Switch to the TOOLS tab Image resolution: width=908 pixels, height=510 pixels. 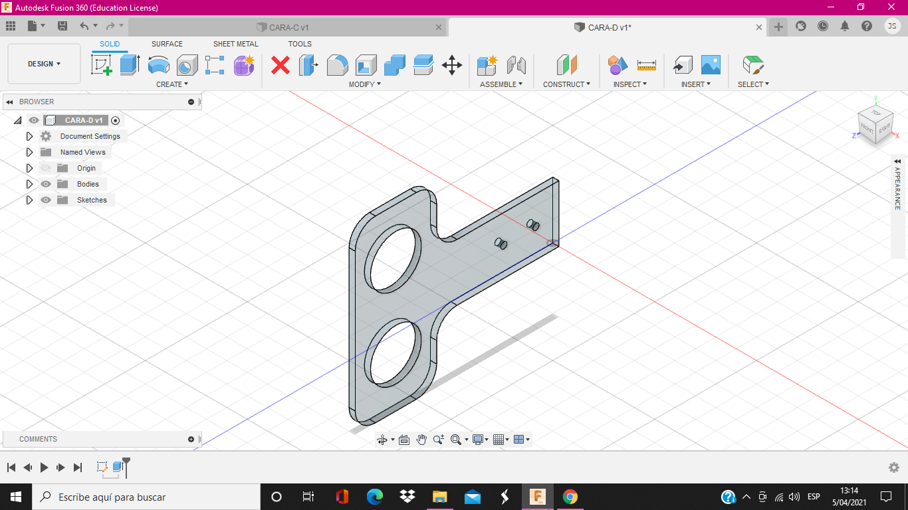(300, 44)
